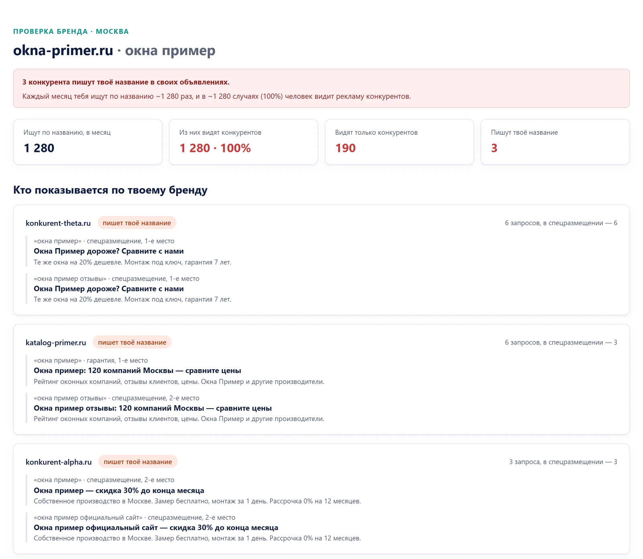
Task: Select the 'Из них видят конкурентов' card
Action: pos(244,142)
